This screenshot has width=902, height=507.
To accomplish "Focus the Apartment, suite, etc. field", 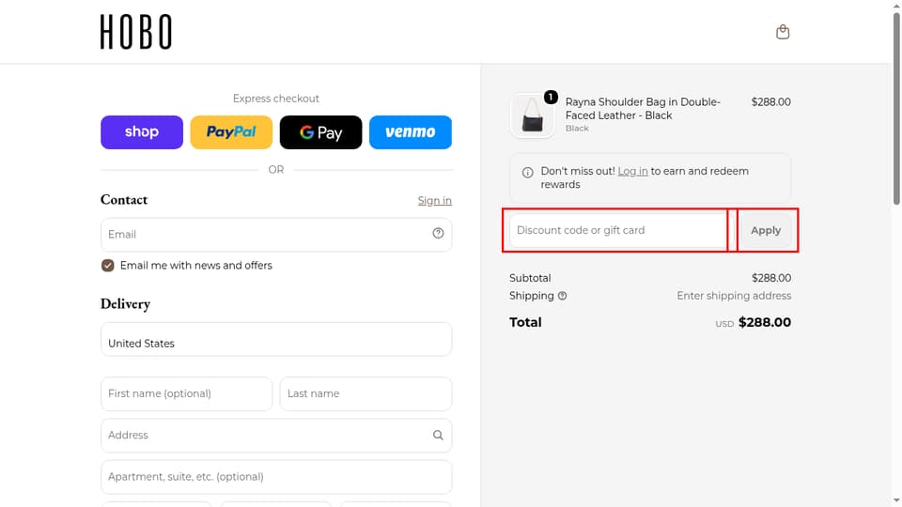I will 276,477.
